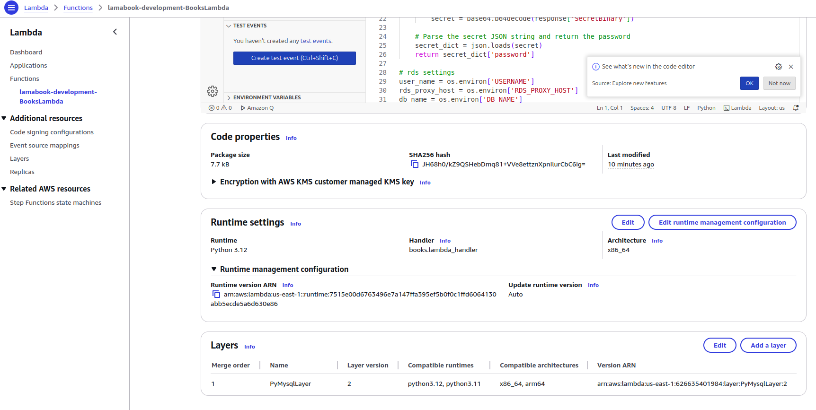The width and height of the screenshot is (816, 410).
Task: Open Info link next to Runtime settings
Action: [x=295, y=224]
